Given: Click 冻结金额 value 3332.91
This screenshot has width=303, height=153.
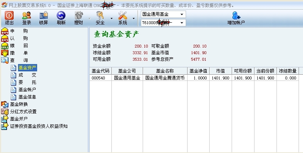Looking at the screenshot, I should [140, 53].
